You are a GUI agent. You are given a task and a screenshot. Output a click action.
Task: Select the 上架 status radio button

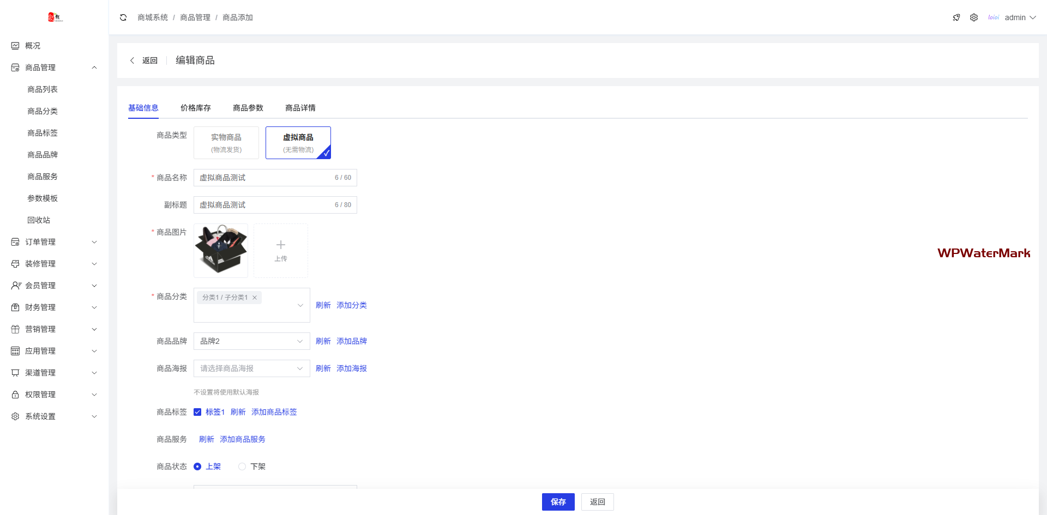197,466
